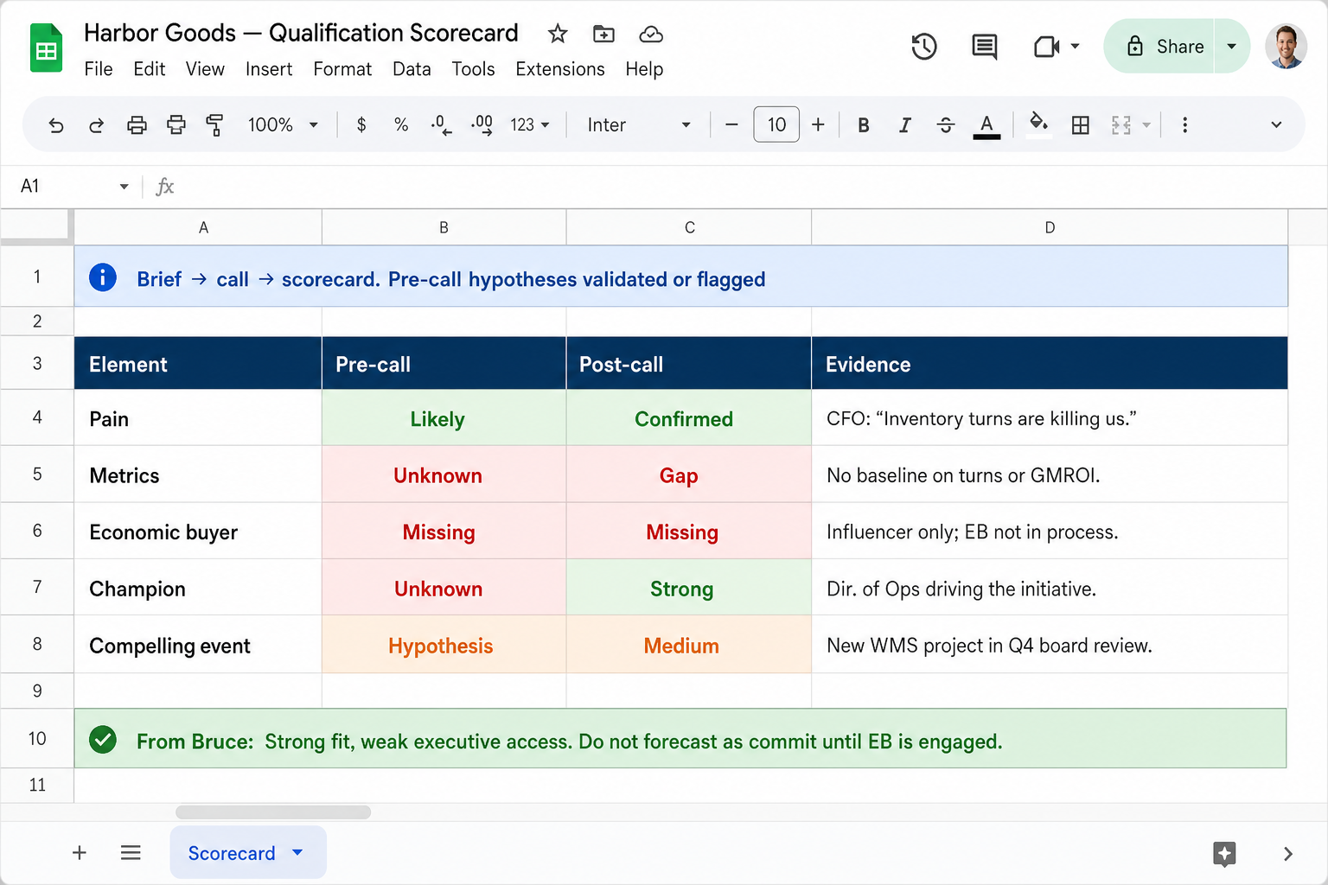Open the comments panel icon
1328x885 pixels.
pos(984,47)
